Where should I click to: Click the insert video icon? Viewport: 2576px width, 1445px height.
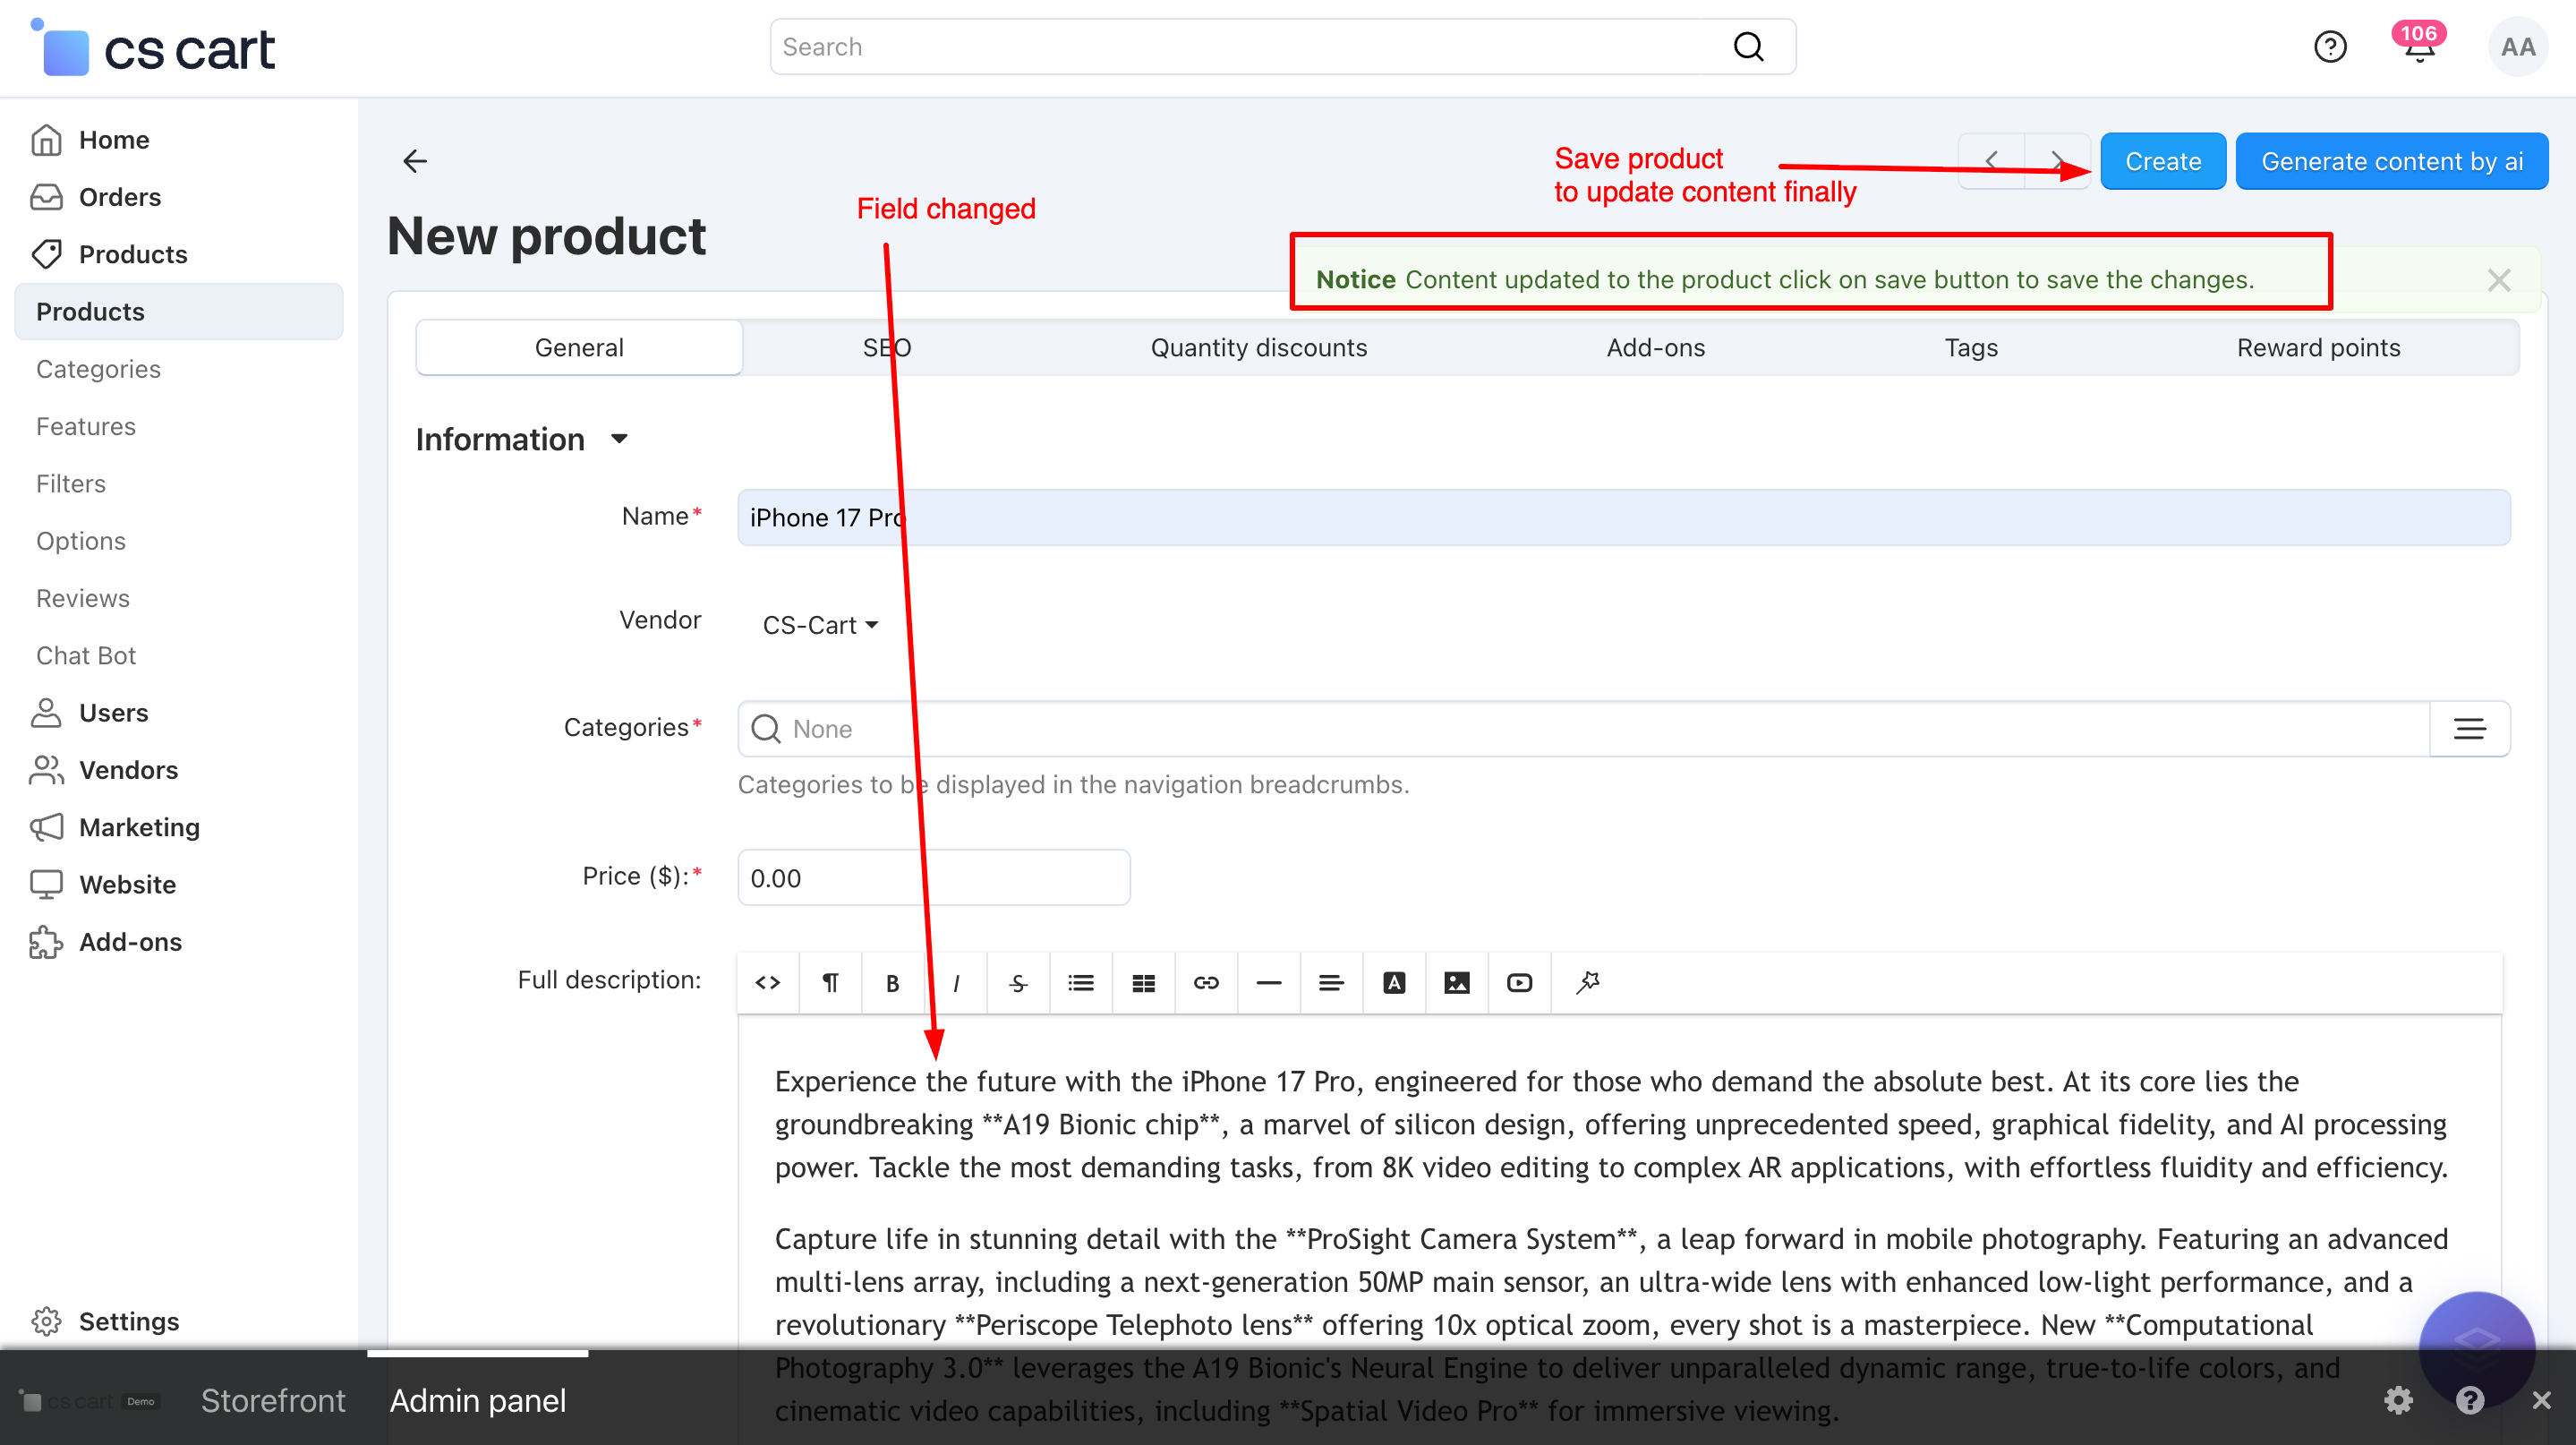(1518, 982)
